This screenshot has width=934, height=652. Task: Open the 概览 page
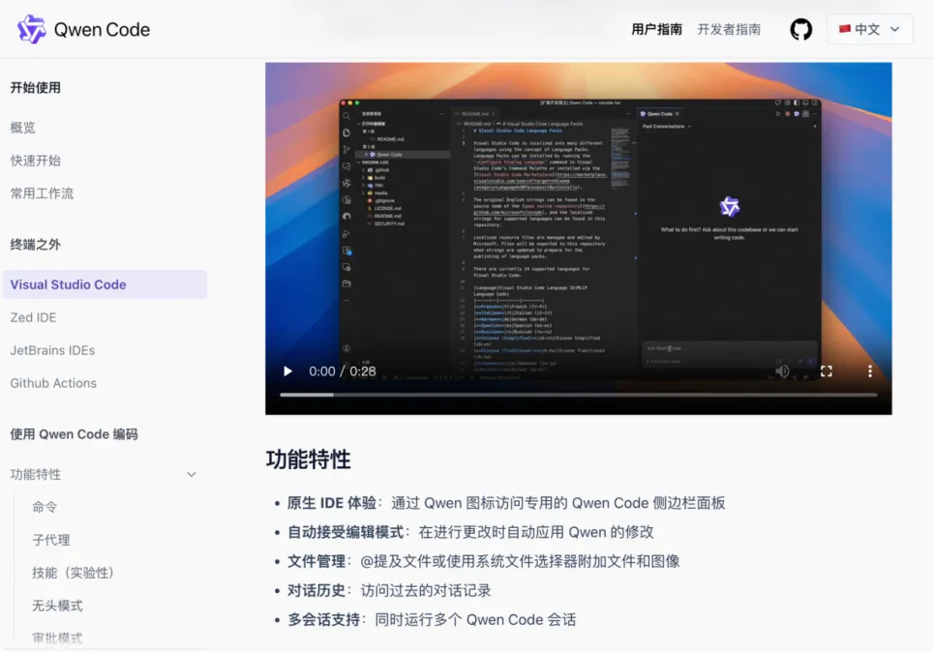(22, 128)
